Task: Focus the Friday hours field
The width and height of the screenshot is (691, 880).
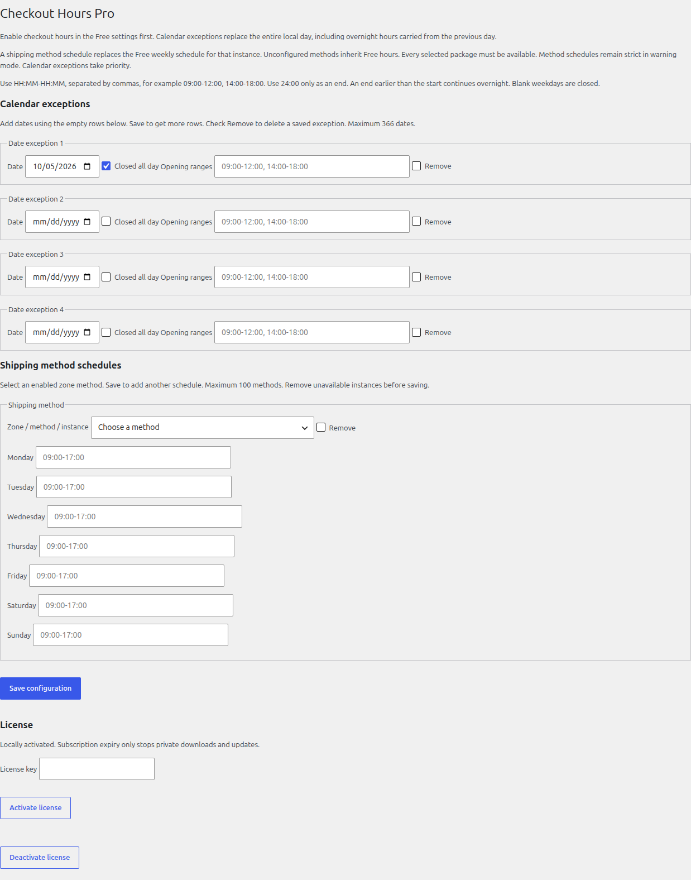Action: tap(127, 576)
